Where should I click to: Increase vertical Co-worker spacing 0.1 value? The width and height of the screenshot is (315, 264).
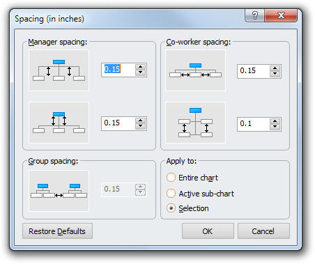coord(275,121)
